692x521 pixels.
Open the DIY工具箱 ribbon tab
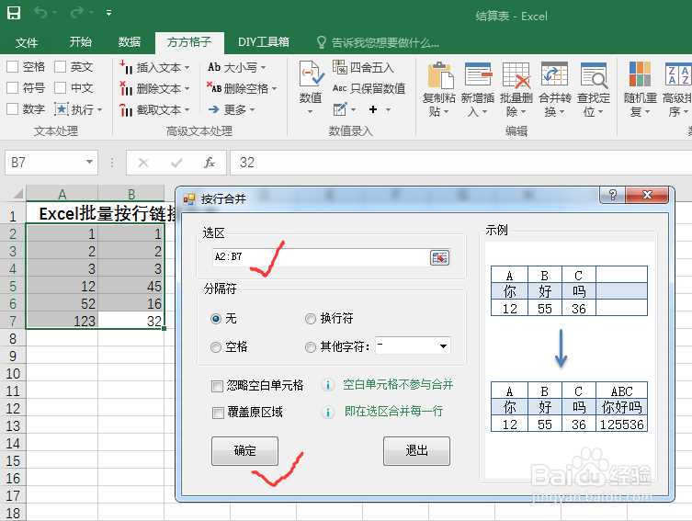tap(264, 42)
